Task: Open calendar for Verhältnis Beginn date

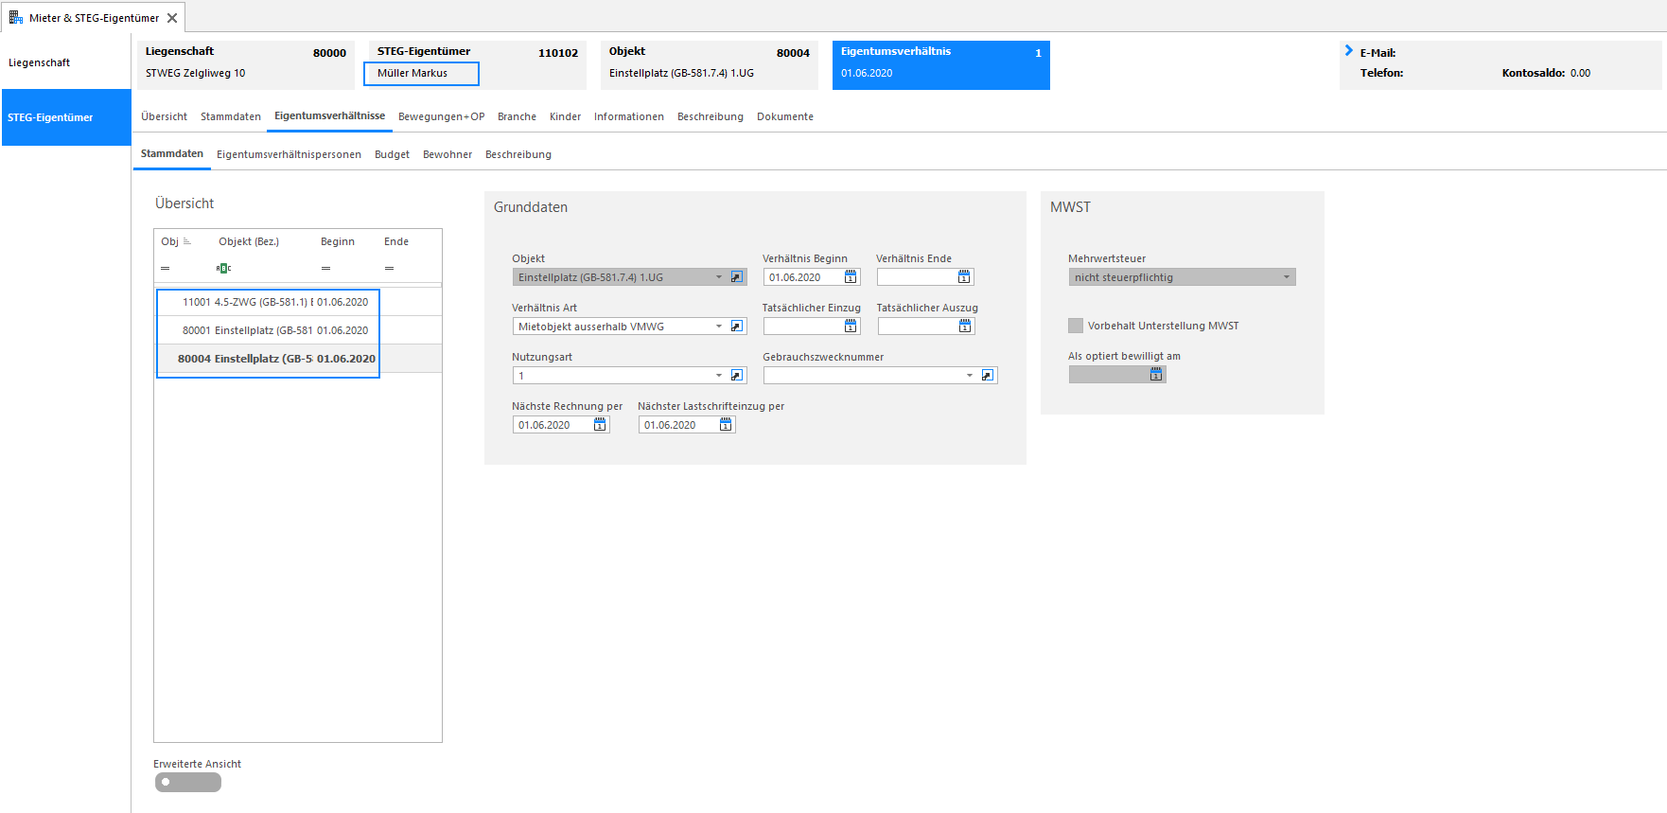Action: [x=851, y=277]
